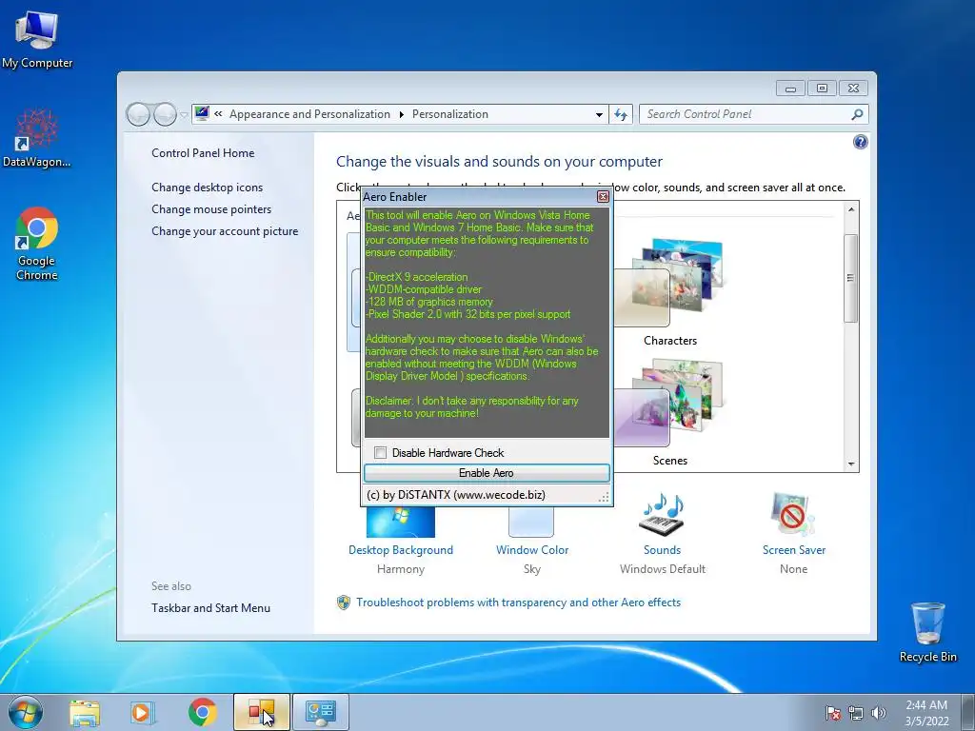Click the volume speaker tray icon
975x731 pixels.
[x=878, y=713]
